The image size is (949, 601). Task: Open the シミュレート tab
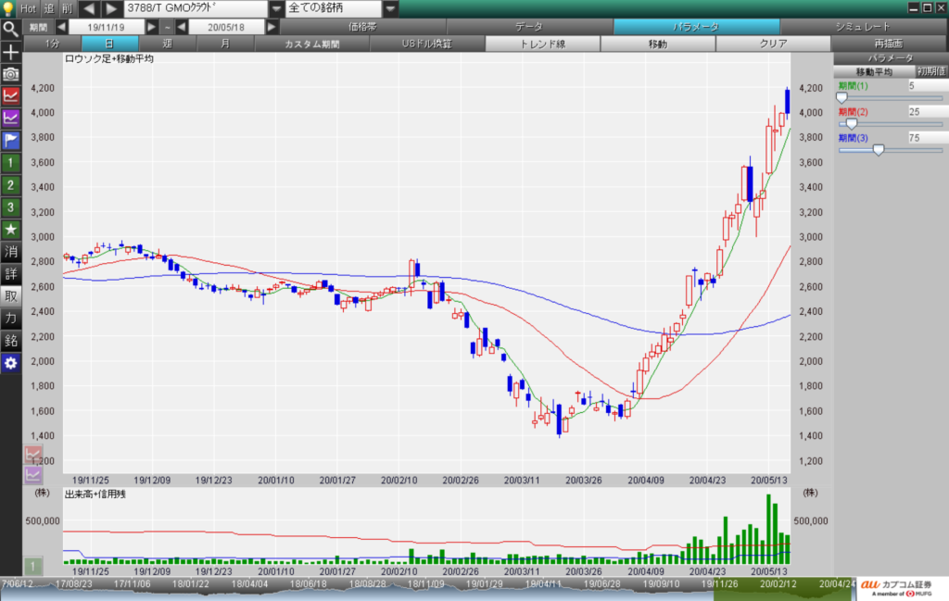tap(861, 27)
